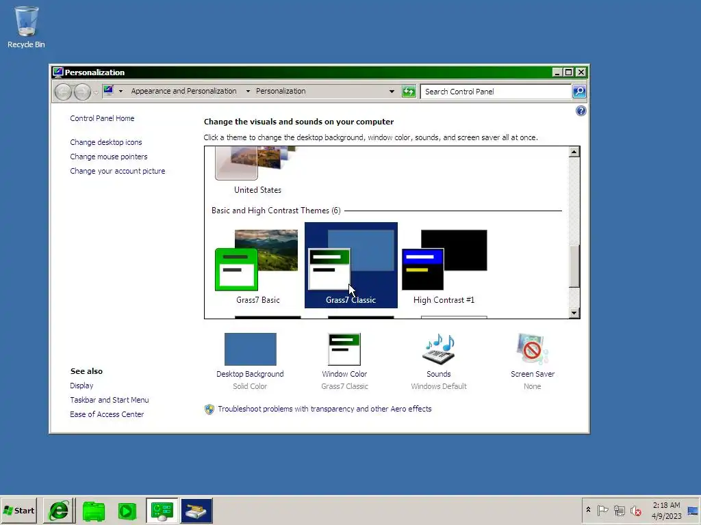The height and width of the screenshot is (525, 701).
Task: Click Troubleshoot problems with transparency link
Action: [x=324, y=409]
